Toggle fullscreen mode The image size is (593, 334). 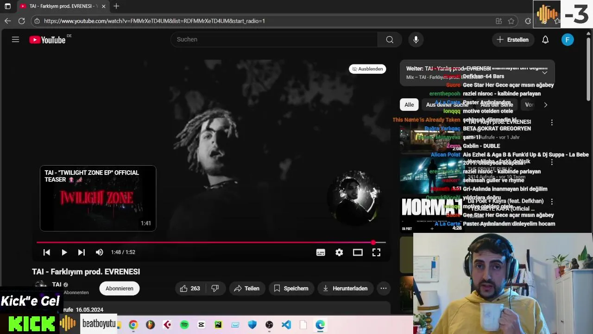click(x=376, y=252)
